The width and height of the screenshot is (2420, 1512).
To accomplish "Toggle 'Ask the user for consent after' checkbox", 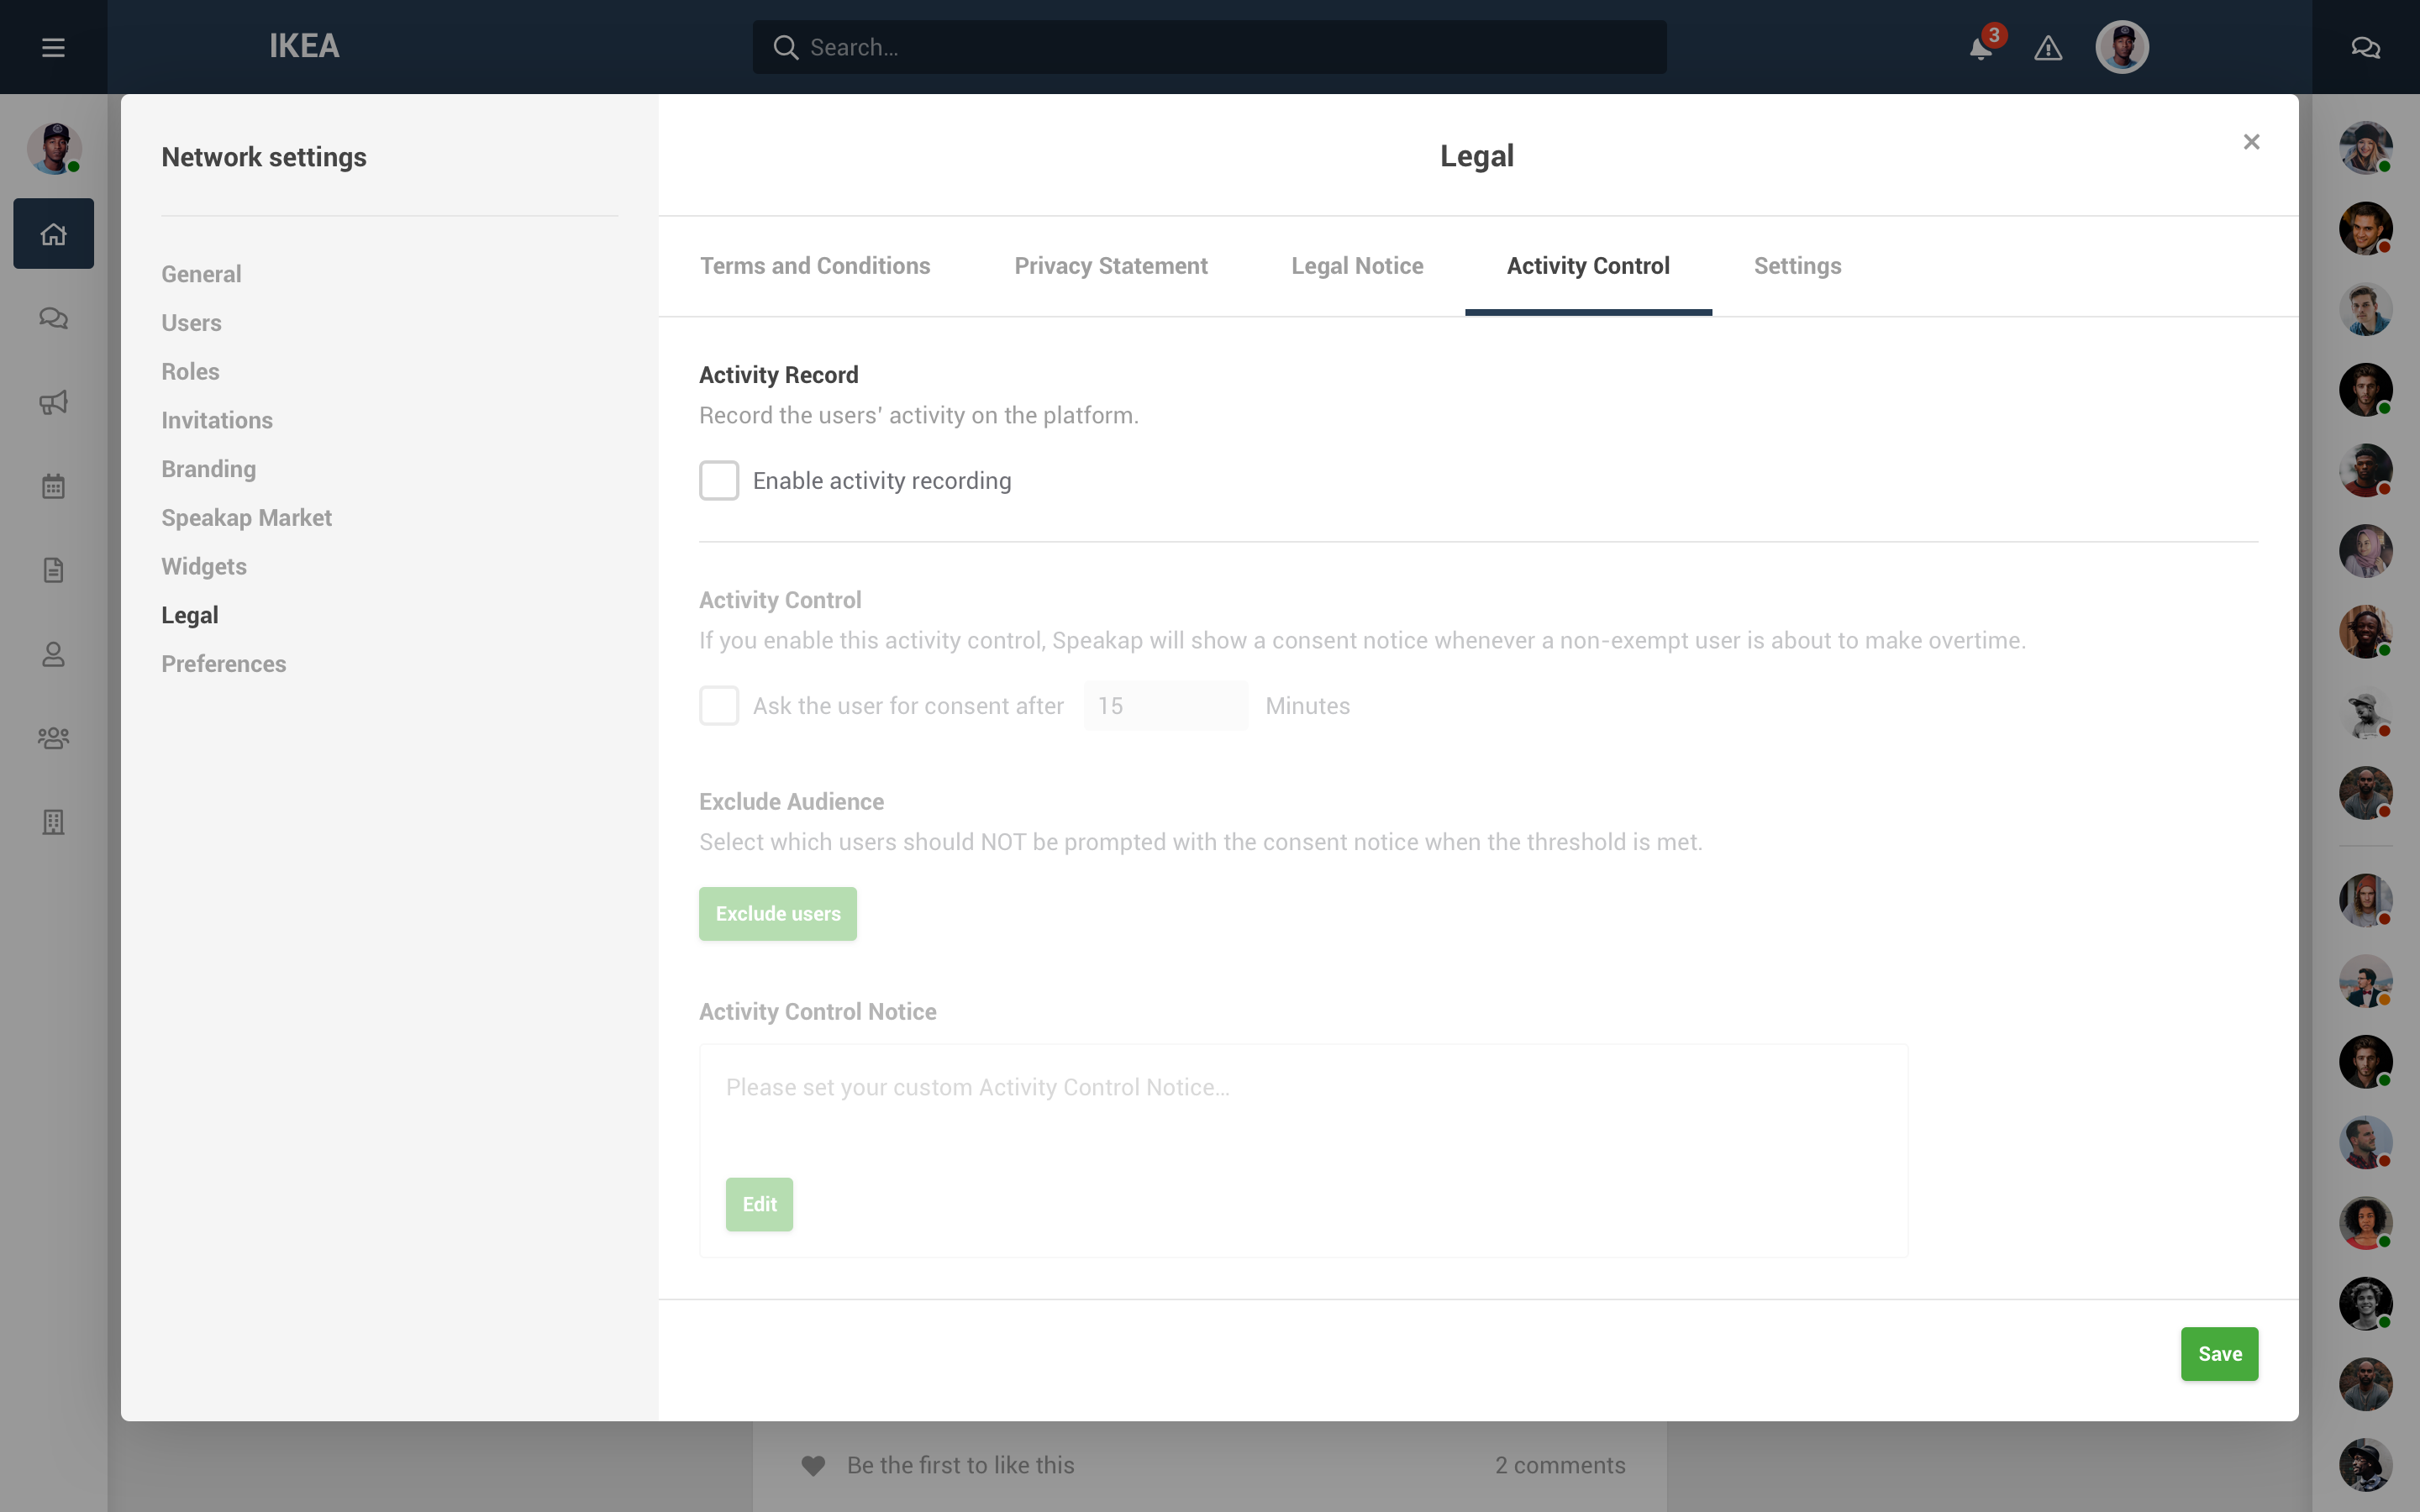I will tap(719, 706).
